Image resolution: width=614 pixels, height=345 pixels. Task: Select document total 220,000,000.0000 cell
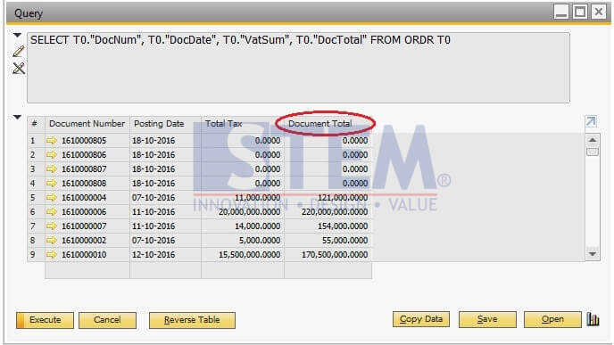pyautogui.click(x=328, y=211)
